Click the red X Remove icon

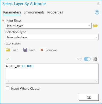pos(42,50)
